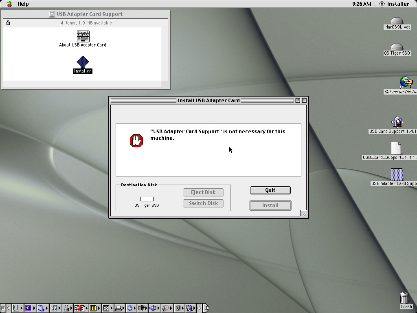Click the QS Tiger SSD destination disk icon
Image resolution: width=417 pixels, height=313 pixels.
[147, 199]
